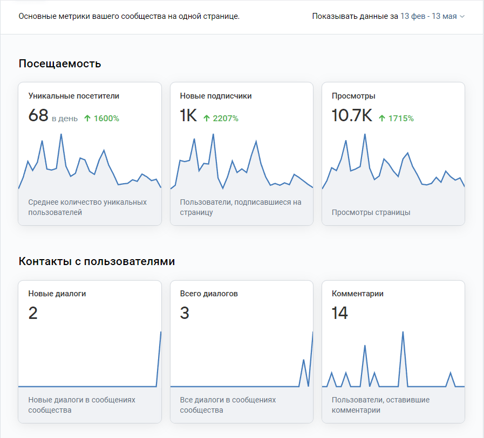
Task: Click the Просмотры card title
Action: tap(353, 96)
